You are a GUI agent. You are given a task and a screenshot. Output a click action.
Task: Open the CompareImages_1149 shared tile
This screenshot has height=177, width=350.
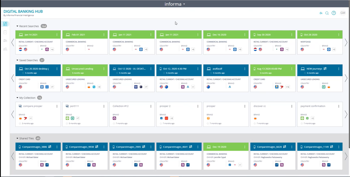[320, 156]
